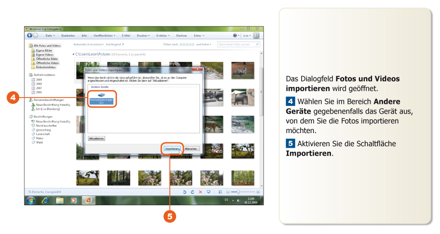Screen dimensions: 440x234
Task: Click the rotate counterclockwise icon
Action: point(185,192)
